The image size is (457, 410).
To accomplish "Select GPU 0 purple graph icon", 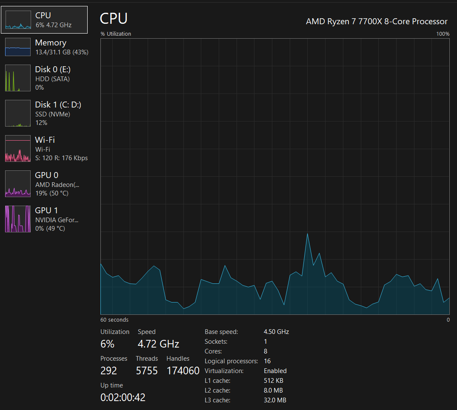I will pos(18,184).
